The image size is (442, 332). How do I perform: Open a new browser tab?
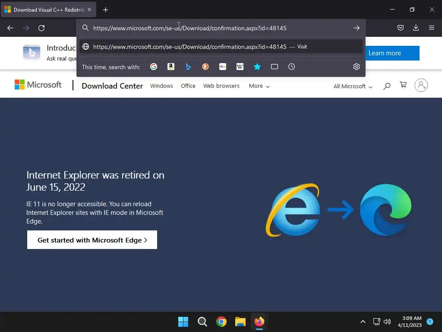105,10
